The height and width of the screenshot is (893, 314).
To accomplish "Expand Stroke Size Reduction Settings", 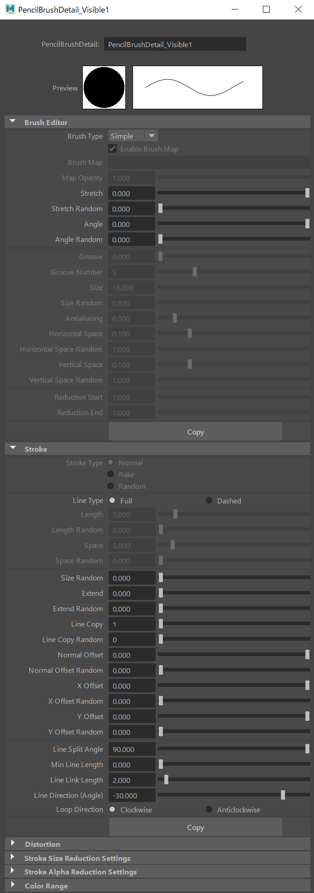I will (13, 858).
